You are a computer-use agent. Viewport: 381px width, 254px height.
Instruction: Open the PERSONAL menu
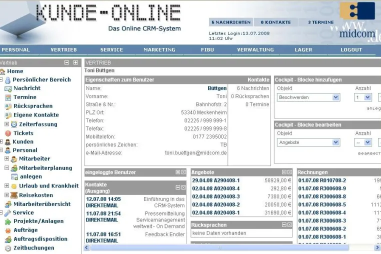[16, 50]
